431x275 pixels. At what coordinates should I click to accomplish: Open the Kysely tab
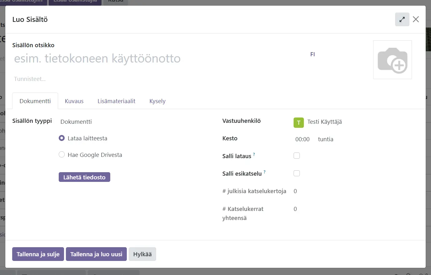tap(157, 101)
